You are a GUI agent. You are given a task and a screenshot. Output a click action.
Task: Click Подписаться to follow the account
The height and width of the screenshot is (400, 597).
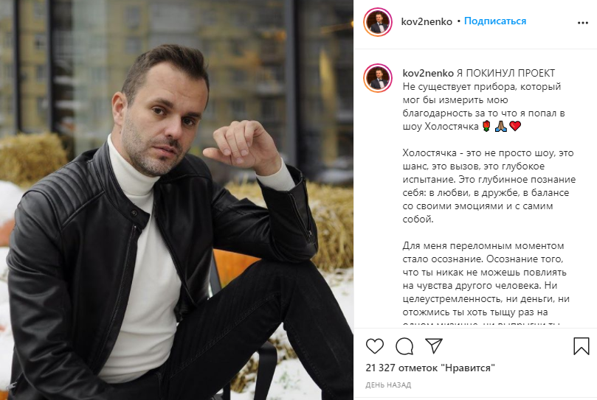495,21
